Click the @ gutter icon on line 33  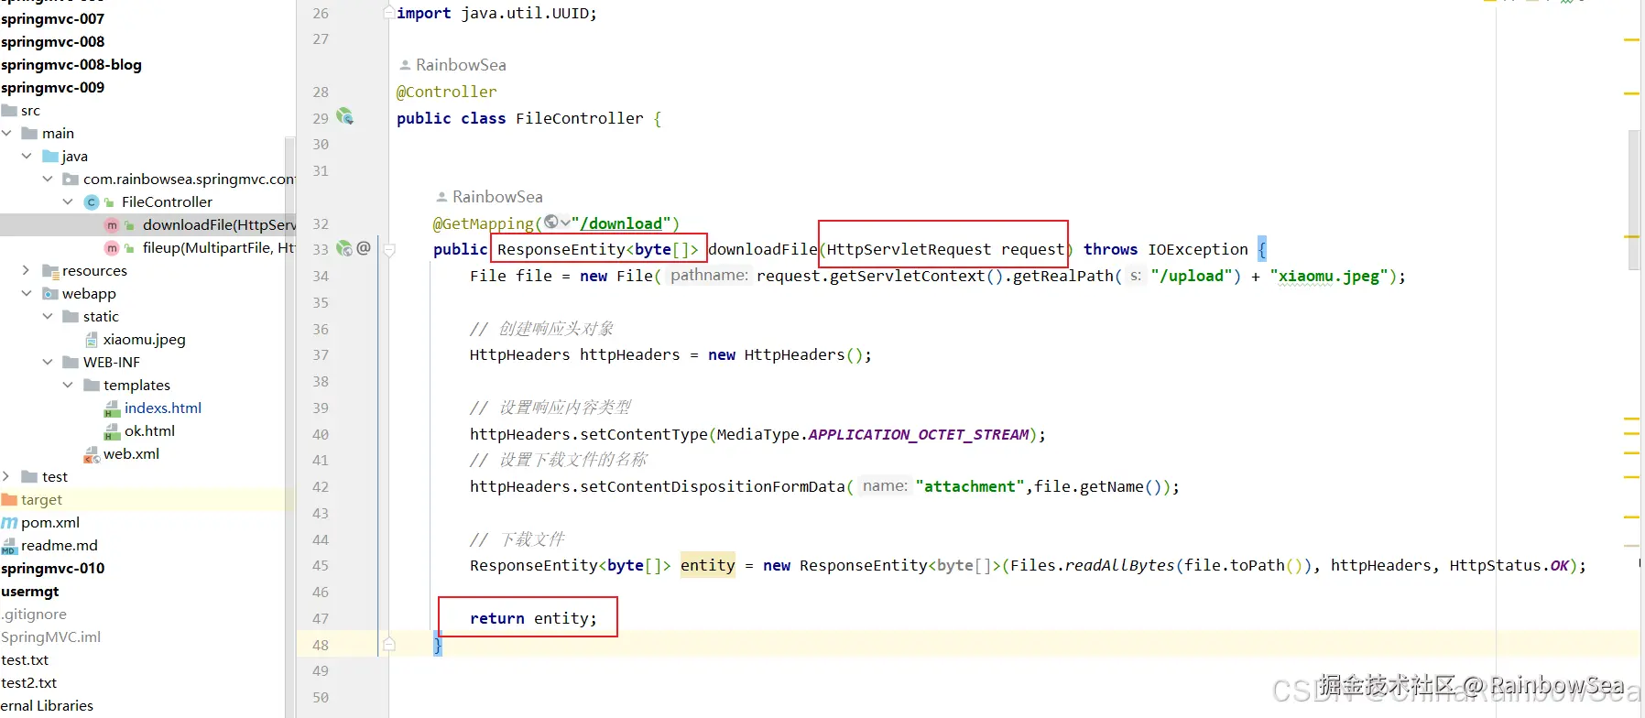[x=364, y=248]
